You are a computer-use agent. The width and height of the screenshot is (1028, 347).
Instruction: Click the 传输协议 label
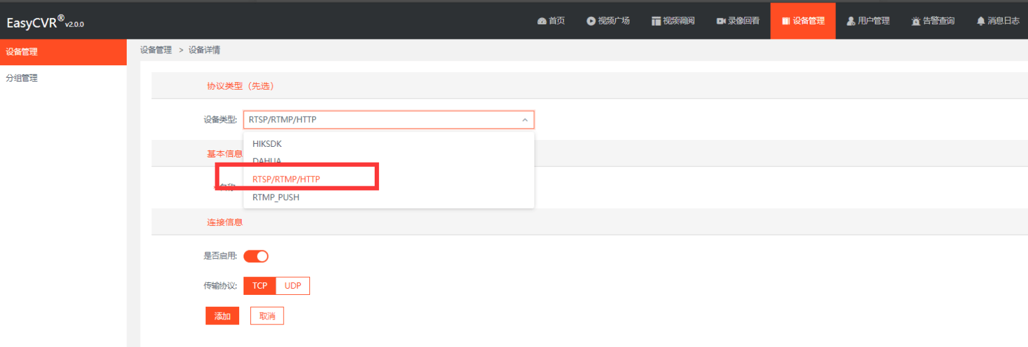tap(220, 286)
